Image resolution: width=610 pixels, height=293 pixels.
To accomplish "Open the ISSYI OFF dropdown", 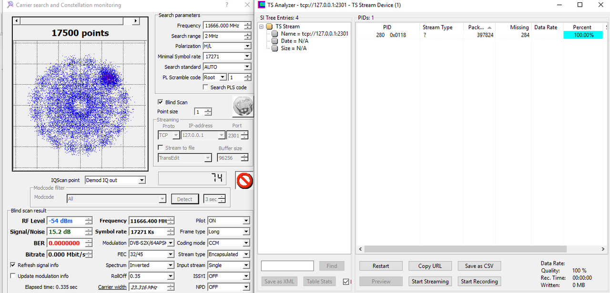I will pos(228,276).
